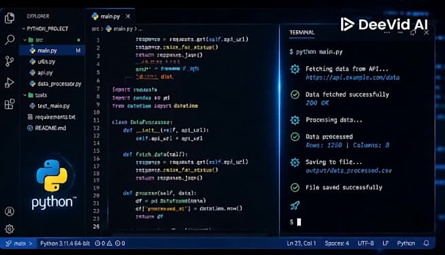Image resolution: width=445 pixels, height=255 pixels.
Task: Click the M modified badge on main.py
Action: (x=78, y=50)
